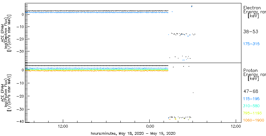
Task: Click the orange 1060-1900 keV proton flux trace
Action: (97, 71)
